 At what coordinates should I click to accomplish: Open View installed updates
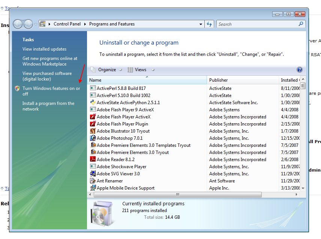[44, 49]
